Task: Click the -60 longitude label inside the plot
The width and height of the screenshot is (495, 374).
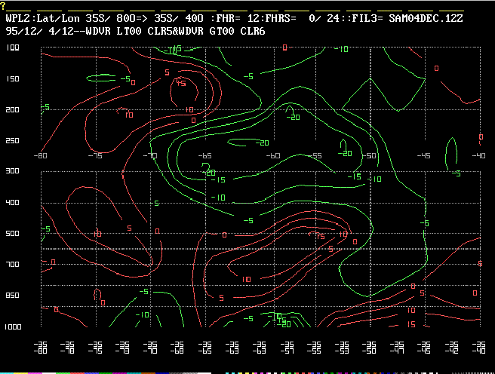Action: coord(273,156)
